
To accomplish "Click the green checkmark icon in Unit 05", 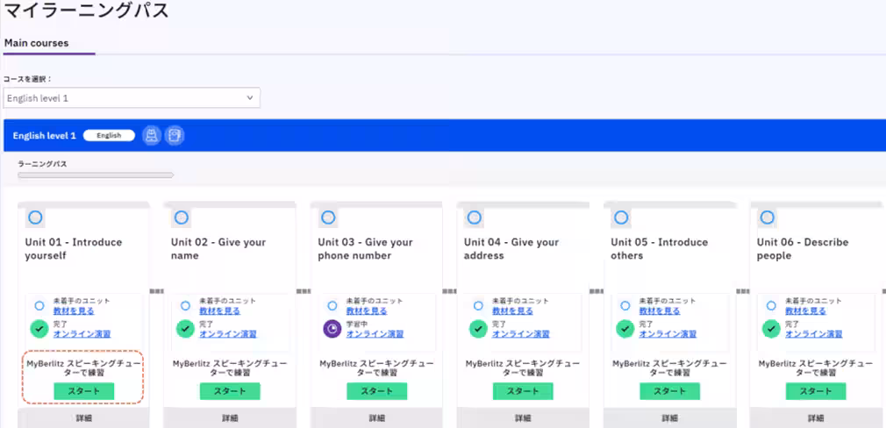I will 625,329.
